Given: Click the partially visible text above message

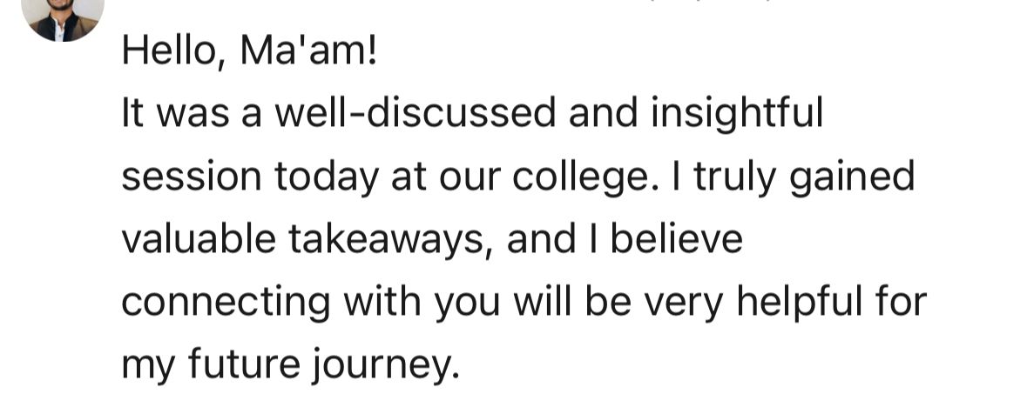Looking at the screenshot, I should [710, 3].
